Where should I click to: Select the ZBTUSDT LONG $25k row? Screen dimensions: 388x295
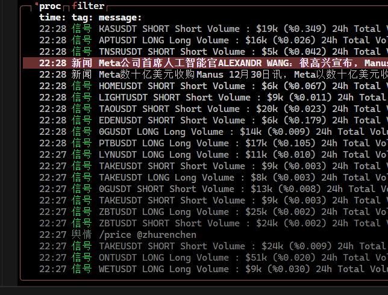point(205,212)
